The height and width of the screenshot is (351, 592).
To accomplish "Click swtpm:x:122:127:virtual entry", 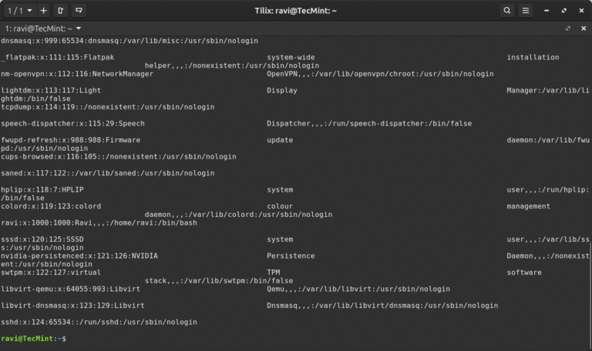I will click(x=51, y=272).
